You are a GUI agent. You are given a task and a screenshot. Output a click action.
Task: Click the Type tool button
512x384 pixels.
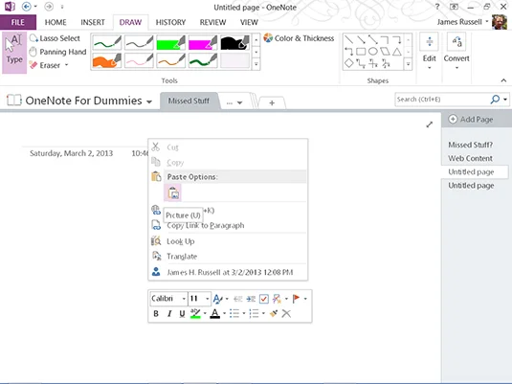click(x=14, y=53)
